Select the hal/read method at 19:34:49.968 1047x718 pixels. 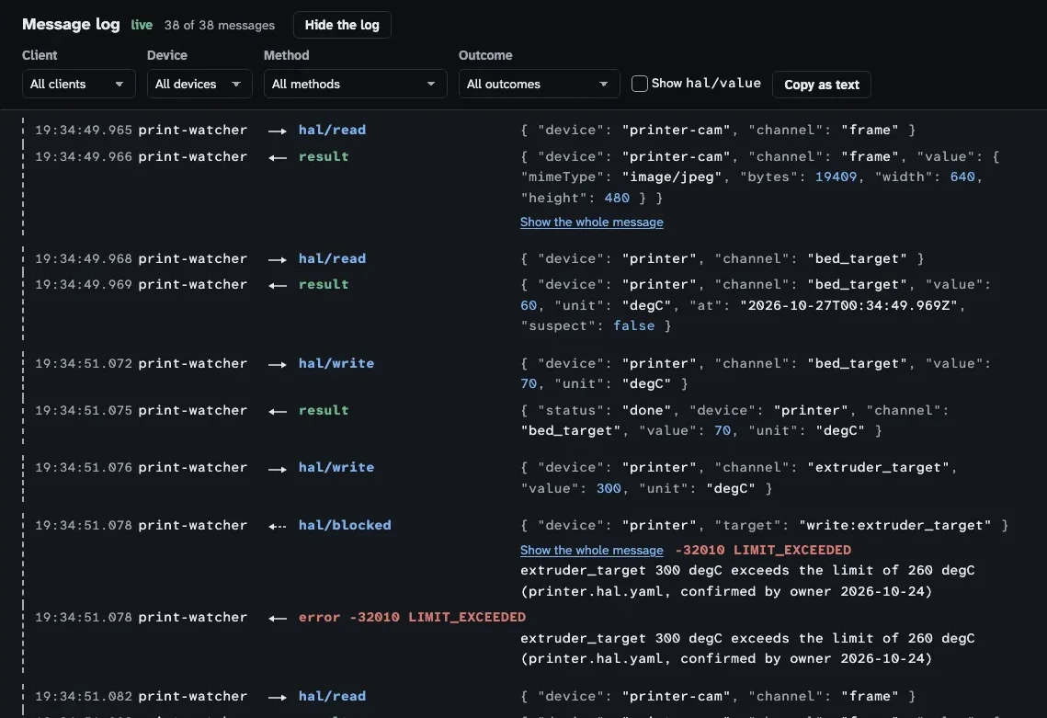[332, 258]
